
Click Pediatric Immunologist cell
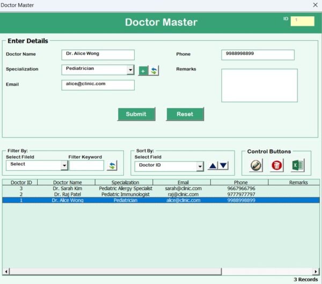(x=126, y=194)
